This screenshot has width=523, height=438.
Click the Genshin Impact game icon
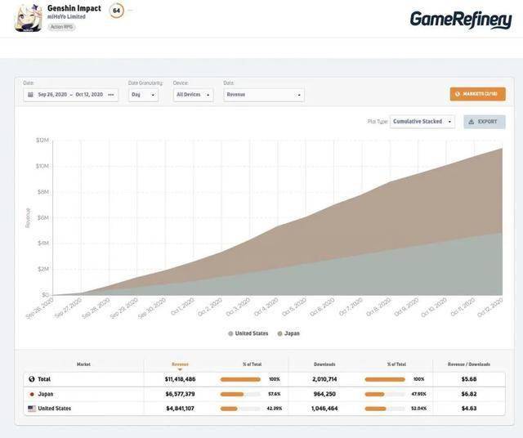click(29, 18)
